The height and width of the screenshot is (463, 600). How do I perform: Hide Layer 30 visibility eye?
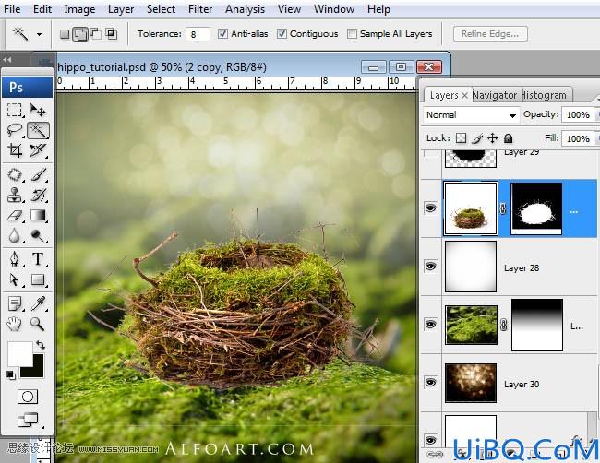point(431,383)
